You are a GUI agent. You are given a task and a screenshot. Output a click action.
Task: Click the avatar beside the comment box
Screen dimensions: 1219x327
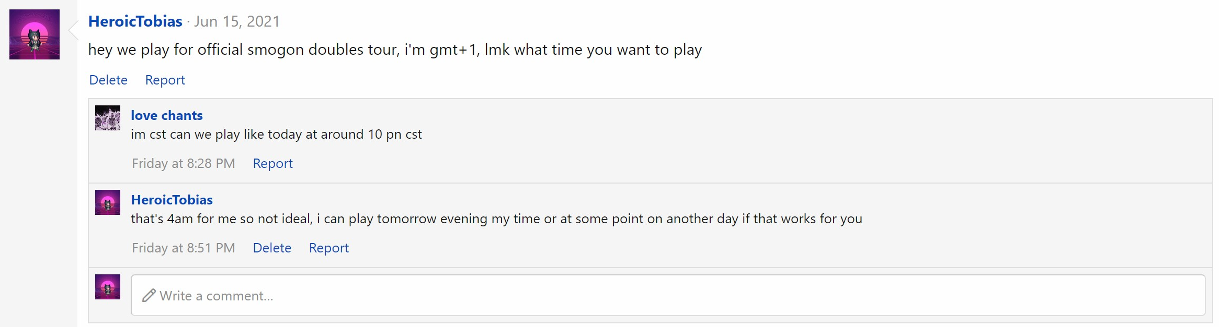click(108, 287)
